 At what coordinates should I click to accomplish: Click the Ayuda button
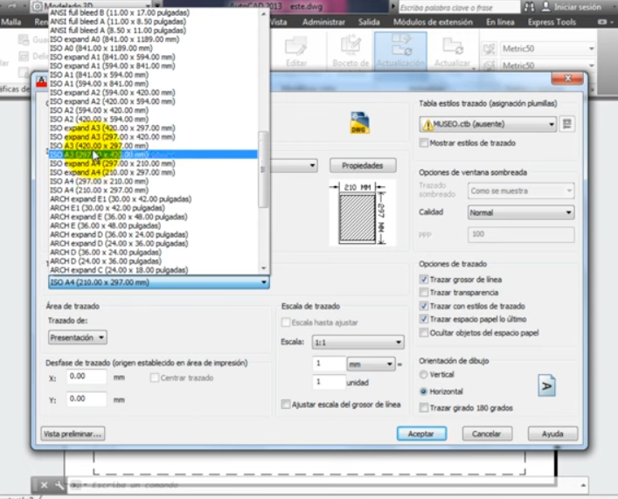tap(552, 433)
